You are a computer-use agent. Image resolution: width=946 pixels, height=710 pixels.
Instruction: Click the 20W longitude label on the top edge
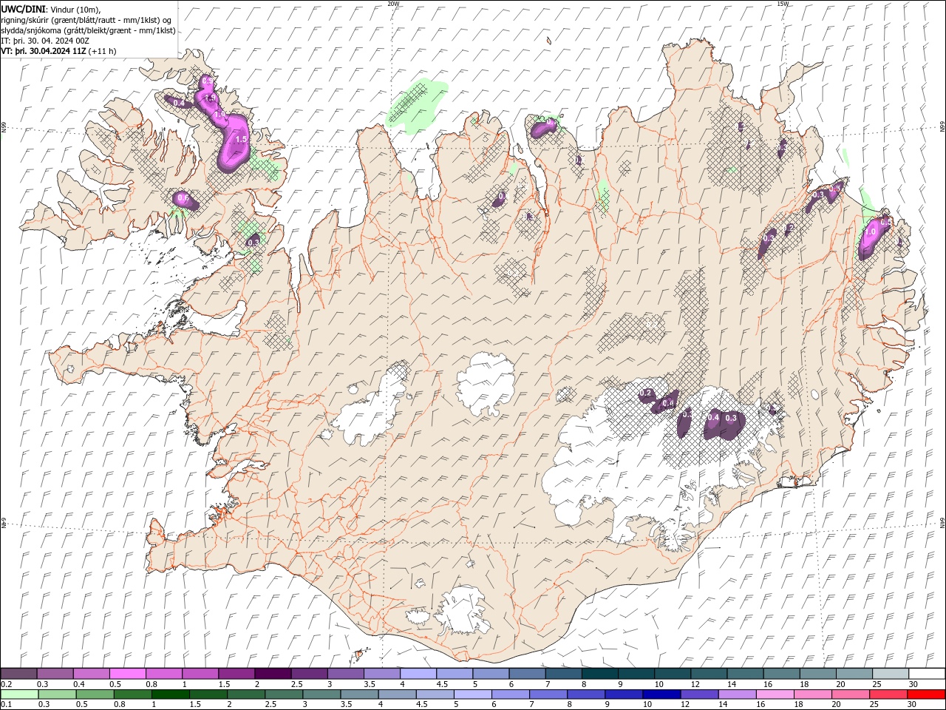pos(393,4)
